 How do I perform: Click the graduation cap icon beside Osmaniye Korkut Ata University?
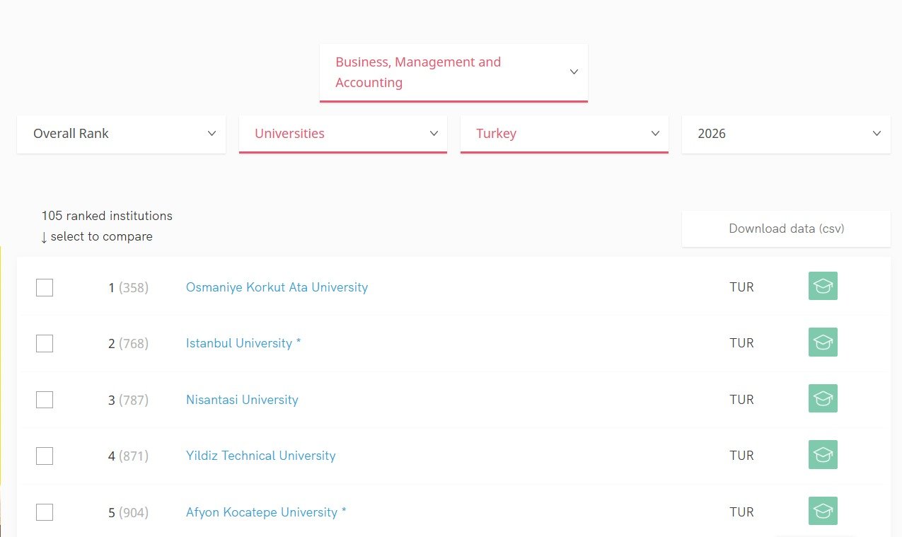coord(822,286)
